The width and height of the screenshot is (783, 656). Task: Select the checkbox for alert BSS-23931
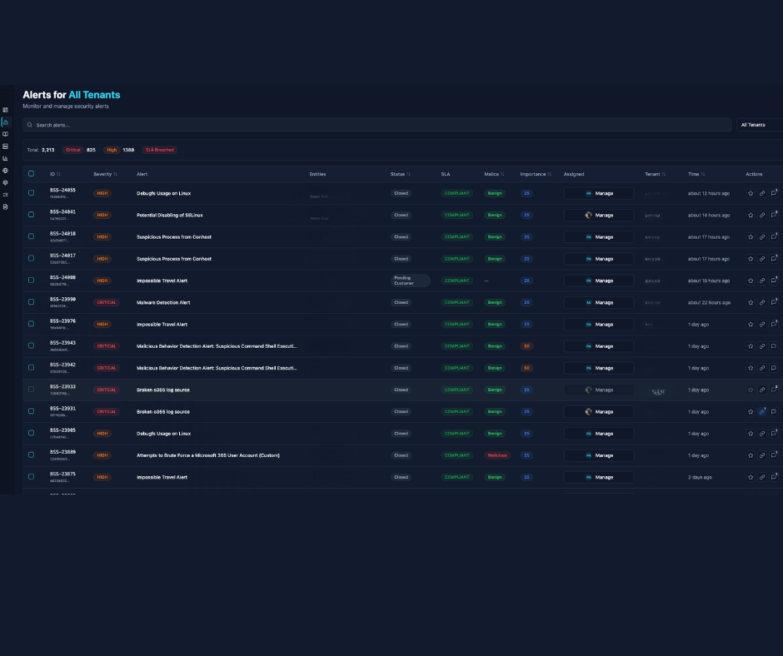(x=32, y=411)
